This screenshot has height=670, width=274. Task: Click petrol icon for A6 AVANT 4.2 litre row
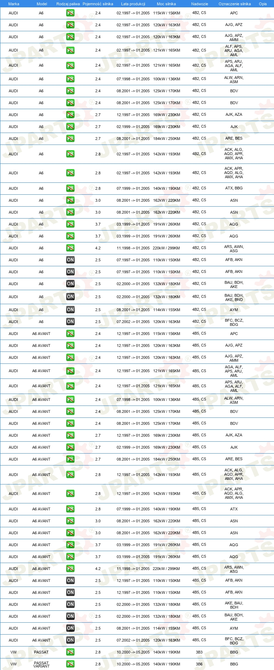pyautogui.click(x=70, y=569)
